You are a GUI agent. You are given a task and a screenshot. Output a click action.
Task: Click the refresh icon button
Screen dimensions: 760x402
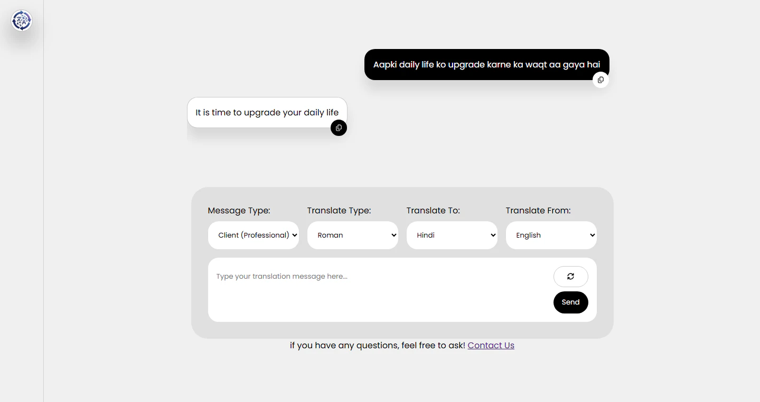pyautogui.click(x=570, y=277)
